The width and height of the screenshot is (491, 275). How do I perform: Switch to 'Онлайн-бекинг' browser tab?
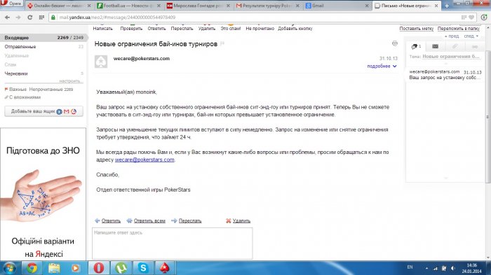coord(58,6)
